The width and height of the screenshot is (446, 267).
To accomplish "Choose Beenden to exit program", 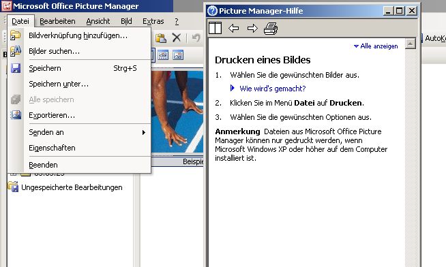I will (80, 165).
